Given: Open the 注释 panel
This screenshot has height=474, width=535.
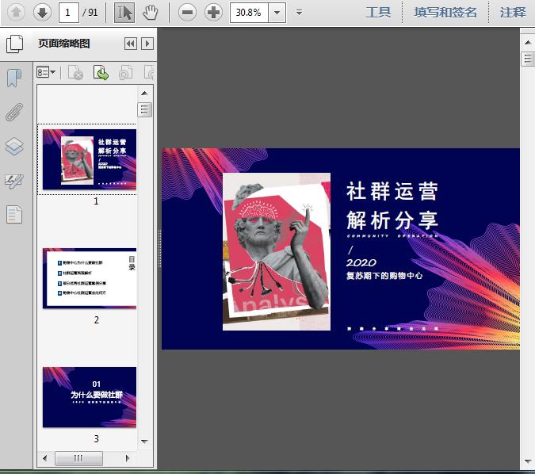Looking at the screenshot, I should (x=513, y=12).
